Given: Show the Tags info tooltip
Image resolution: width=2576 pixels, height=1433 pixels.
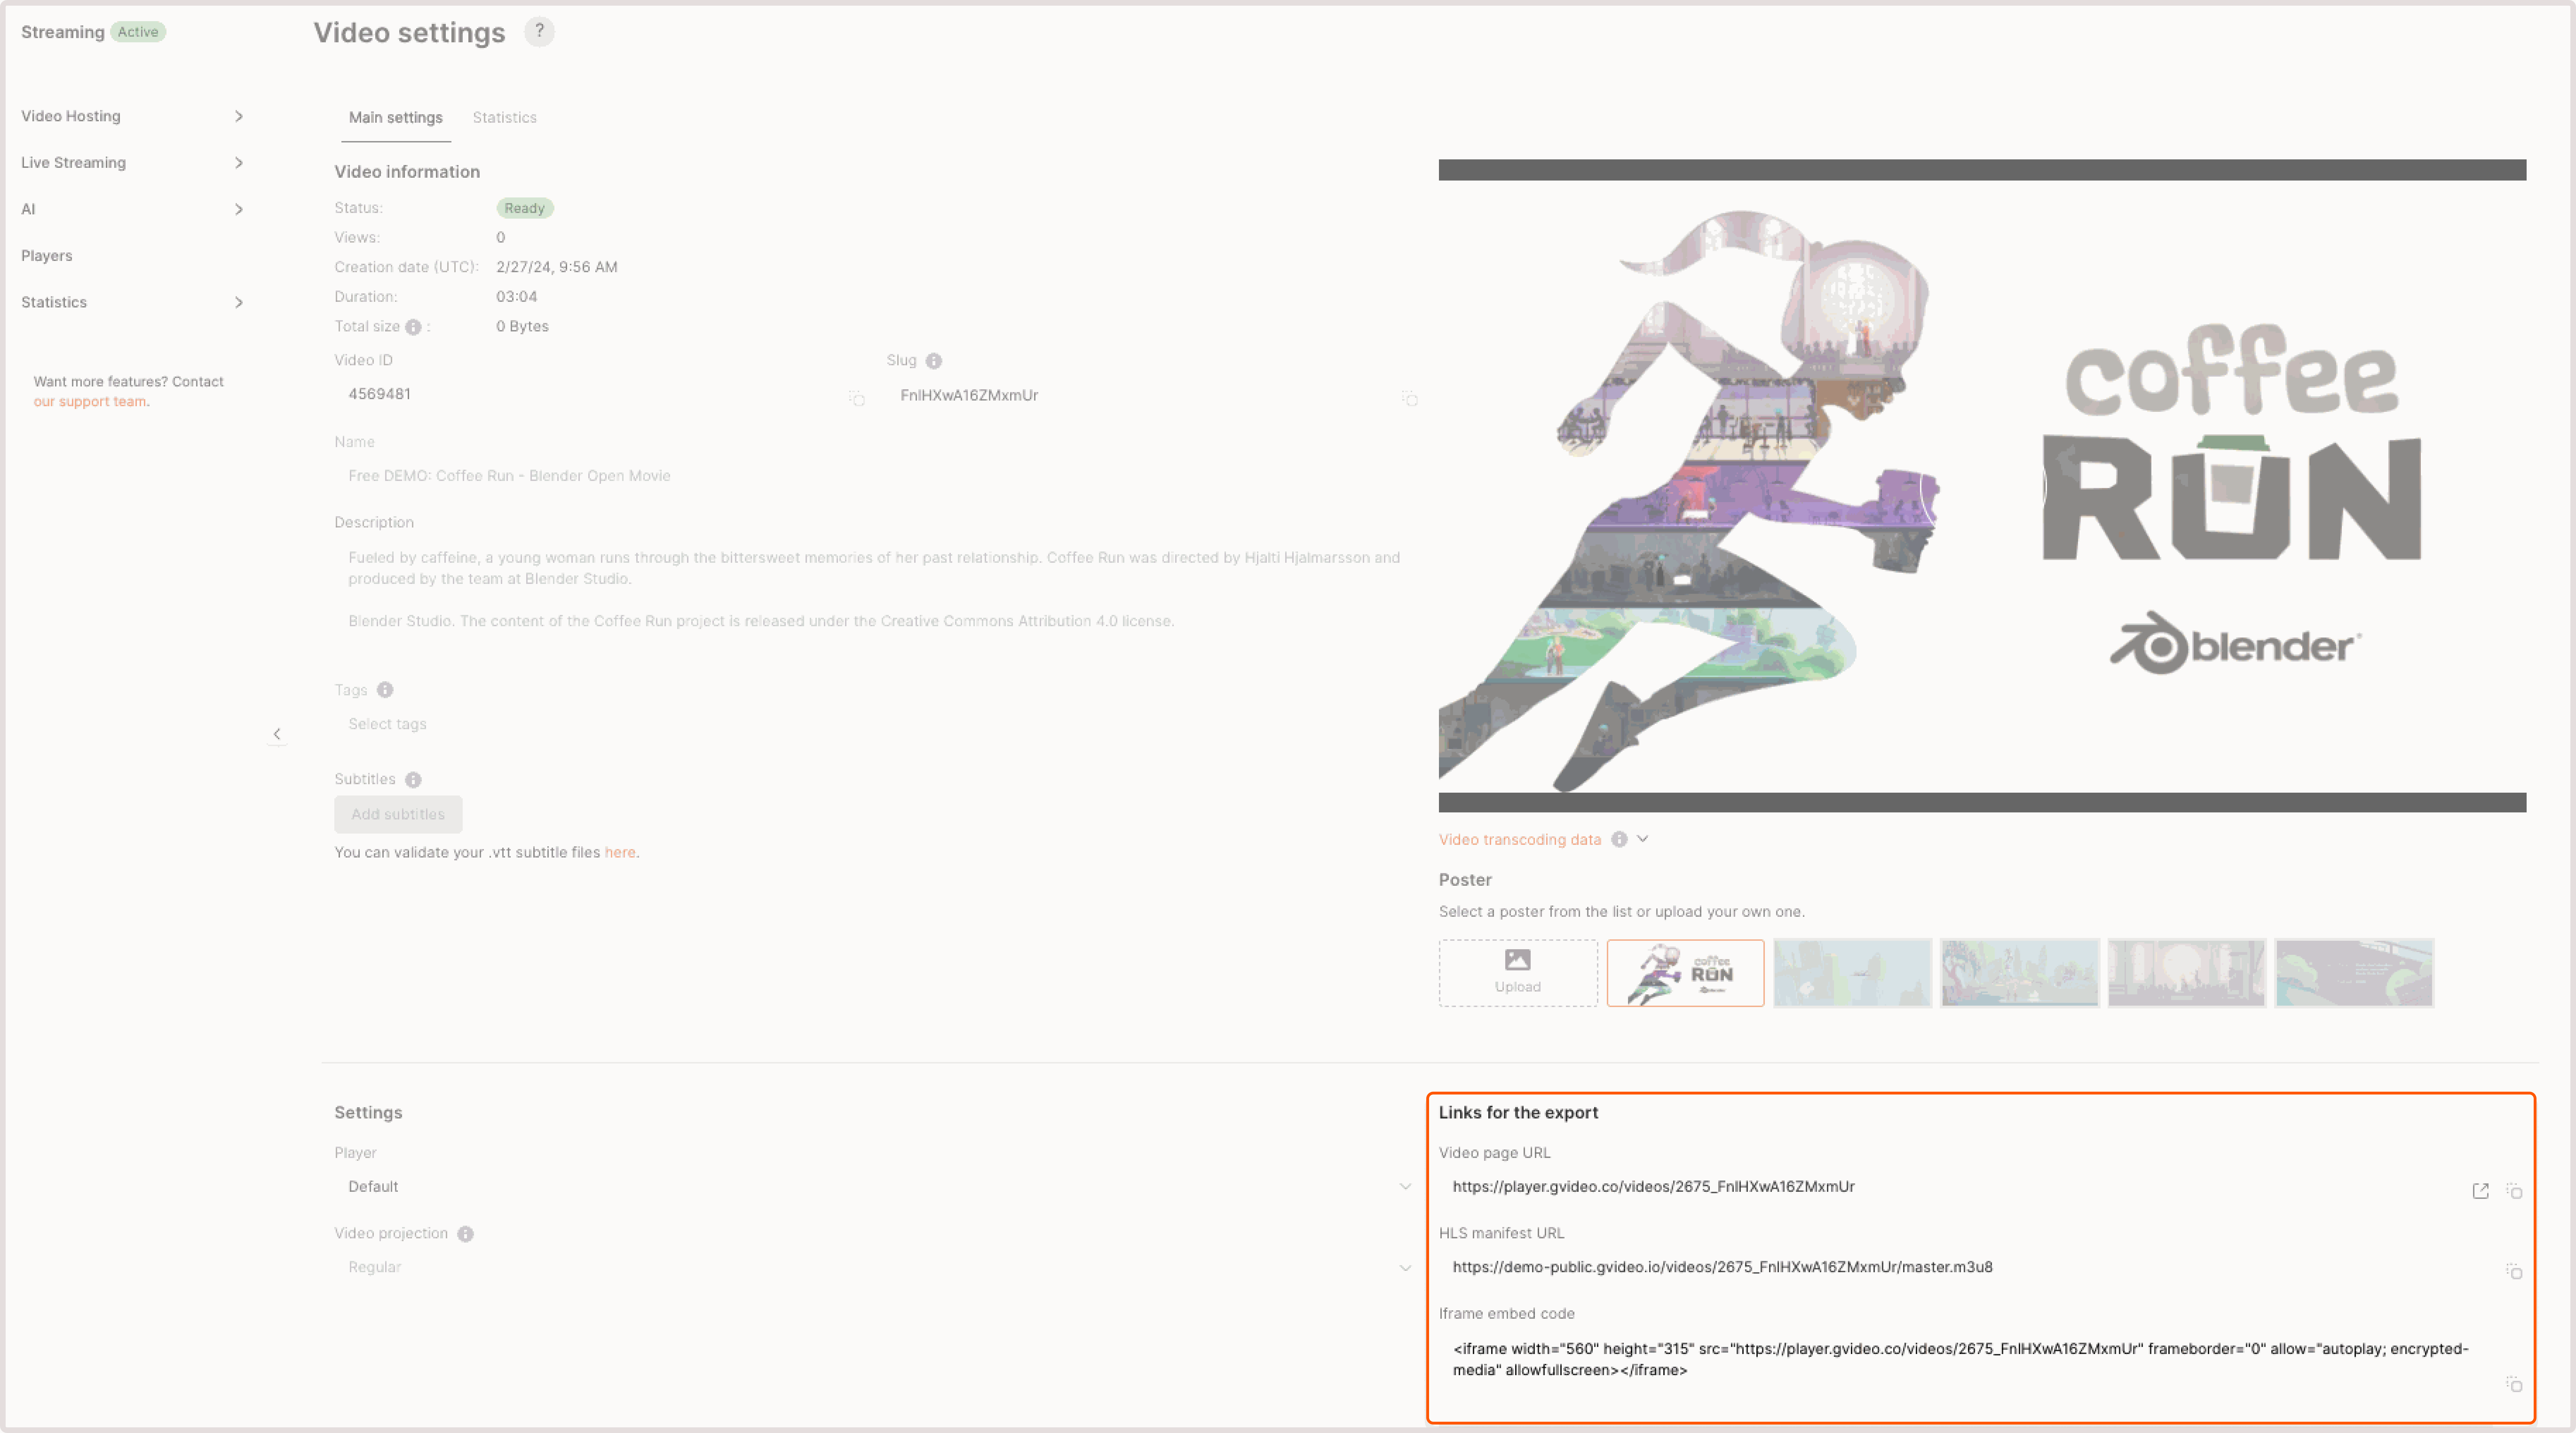Looking at the screenshot, I should coord(385,690).
